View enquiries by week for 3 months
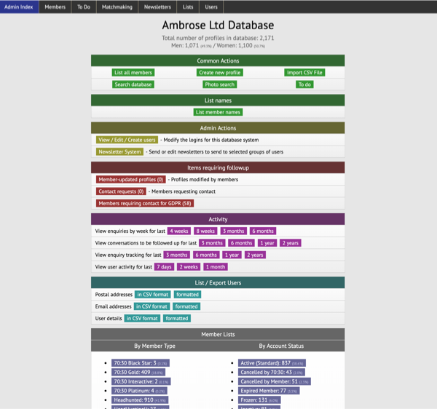 tap(234, 231)
